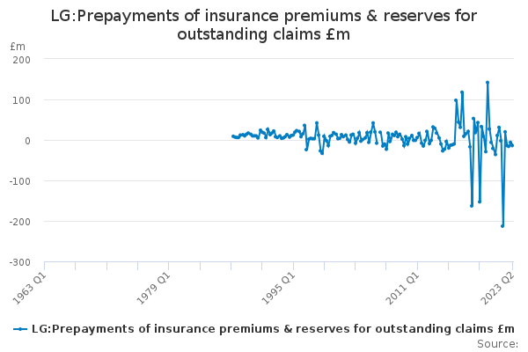Click the chart title text
528x352 pixels.
pyautogui.click(x=264, y=26)
